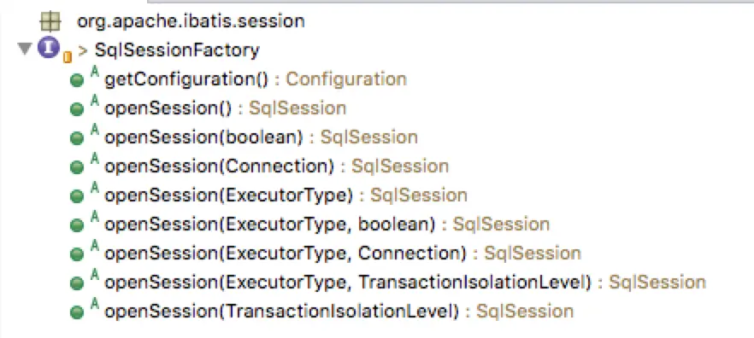
Task: Click green circle beside openSession(boolean)
Action: pos(77,138)
